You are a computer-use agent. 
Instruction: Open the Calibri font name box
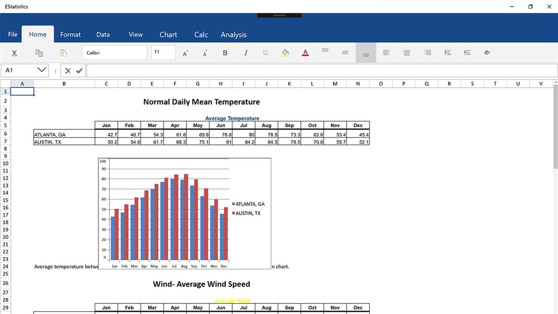pos(115,53)
